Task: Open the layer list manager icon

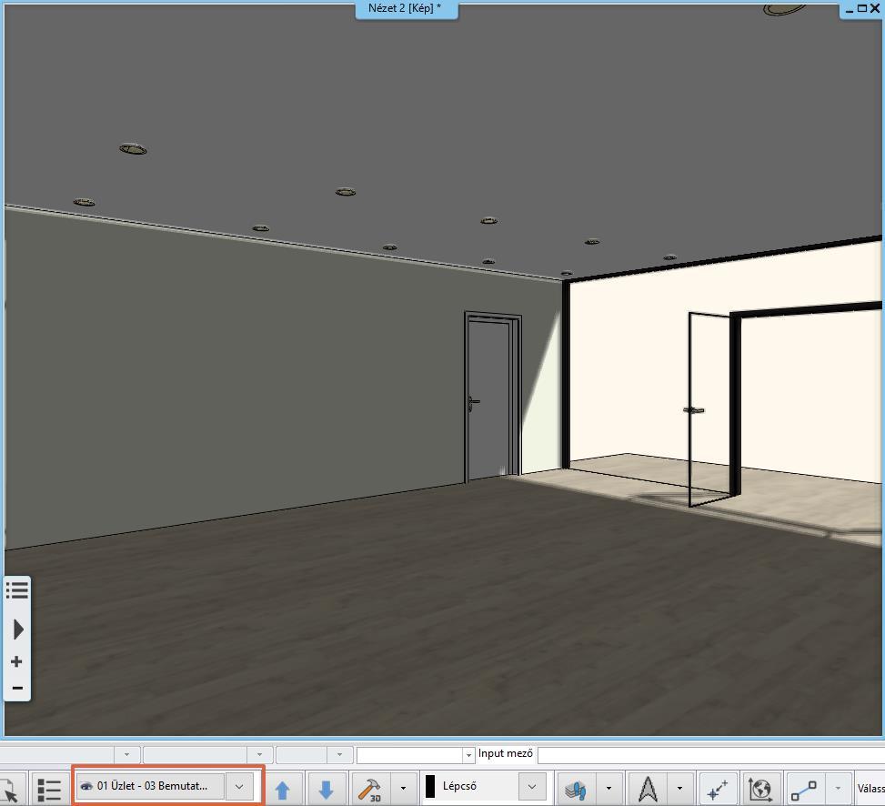Action: [50, 789]
